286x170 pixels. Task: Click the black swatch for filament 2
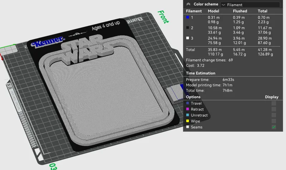click(x=187, y=28)
